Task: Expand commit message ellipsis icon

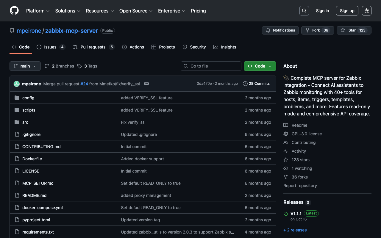Action: (146, 84)
